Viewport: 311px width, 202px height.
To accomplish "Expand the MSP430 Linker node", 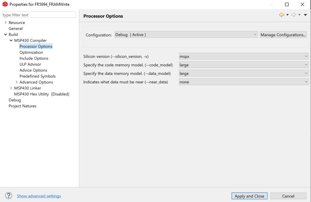I will coord(11,88).
